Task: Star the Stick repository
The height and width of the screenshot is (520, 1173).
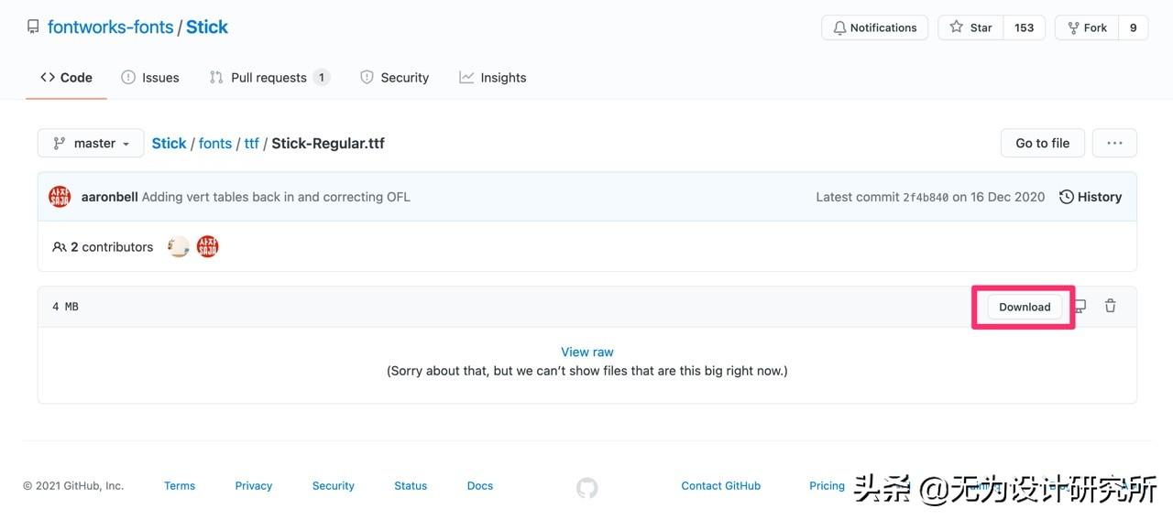Action: click(x=971, y=27)
